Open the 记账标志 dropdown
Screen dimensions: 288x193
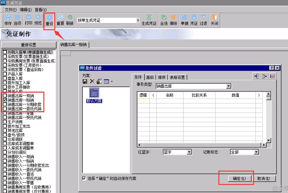[x=257, y=152]
